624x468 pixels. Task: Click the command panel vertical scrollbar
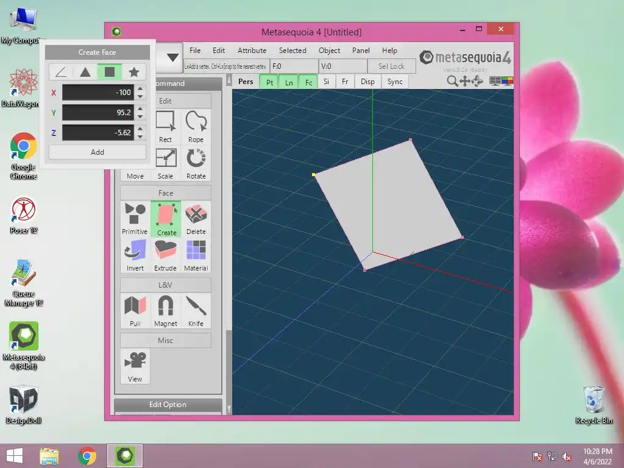tap(229, 244)
